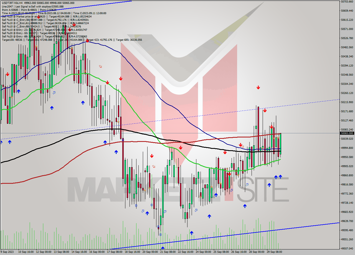Viewport: 355px width, 255px height.
Task: Click the '22 Sep 16:00' time axis label
Action: coord(186,252)
